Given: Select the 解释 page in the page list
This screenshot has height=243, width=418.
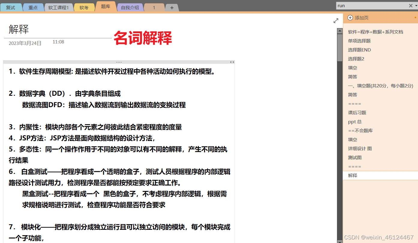Looking at the screenshot, I should click(x=380, y=175).
